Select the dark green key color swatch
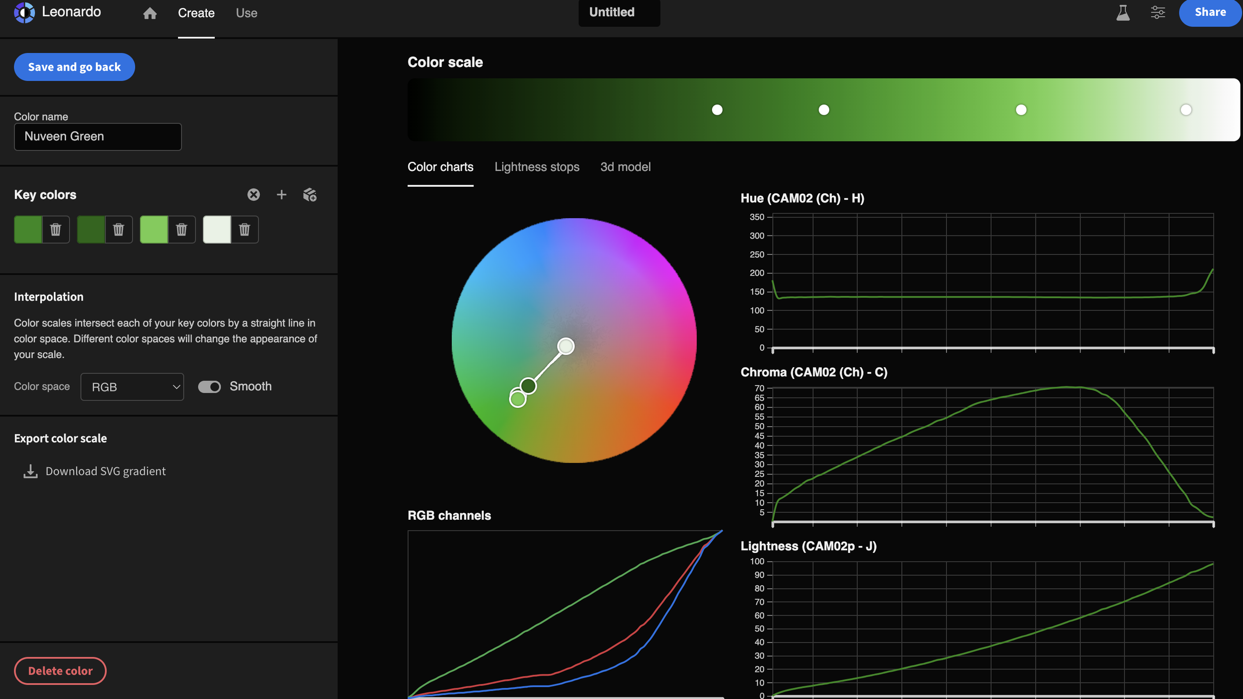The height and width of the screenshot is (699, 1243). coord(91,230)
